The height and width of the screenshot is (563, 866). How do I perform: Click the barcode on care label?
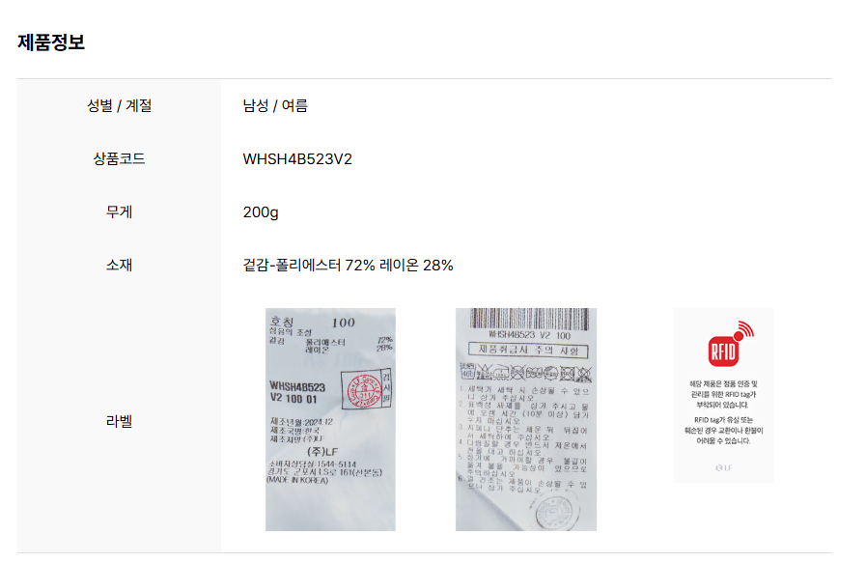click(x=529, y=319)
